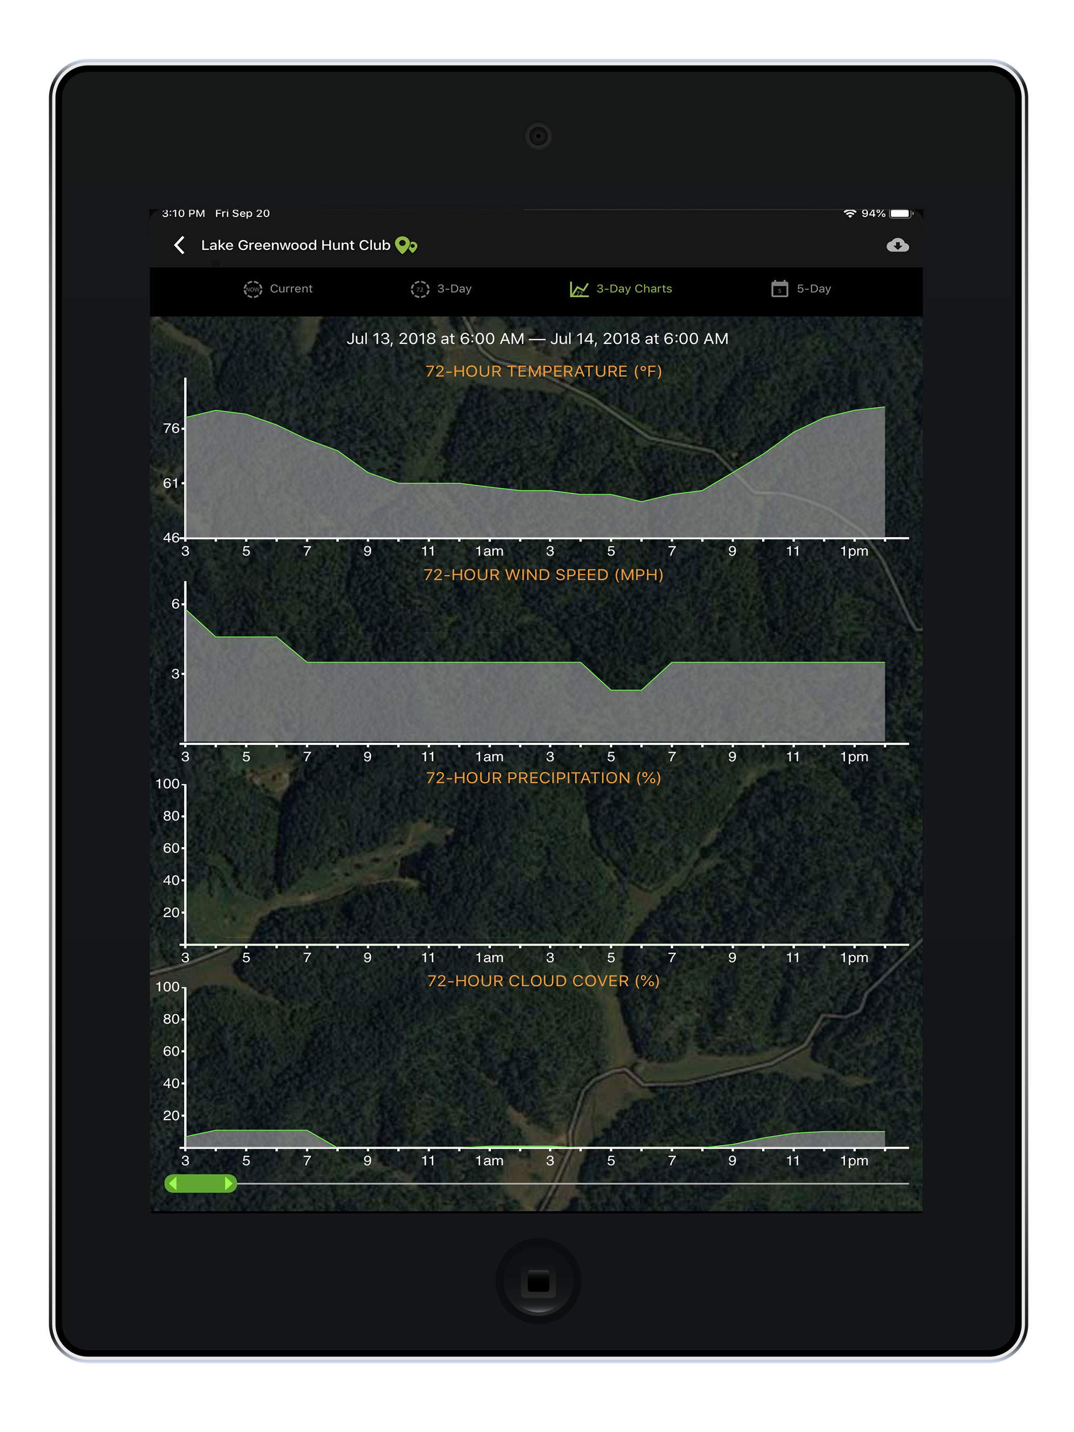Tap the 3-Day 72-hour clock icon

click(420, 289)
